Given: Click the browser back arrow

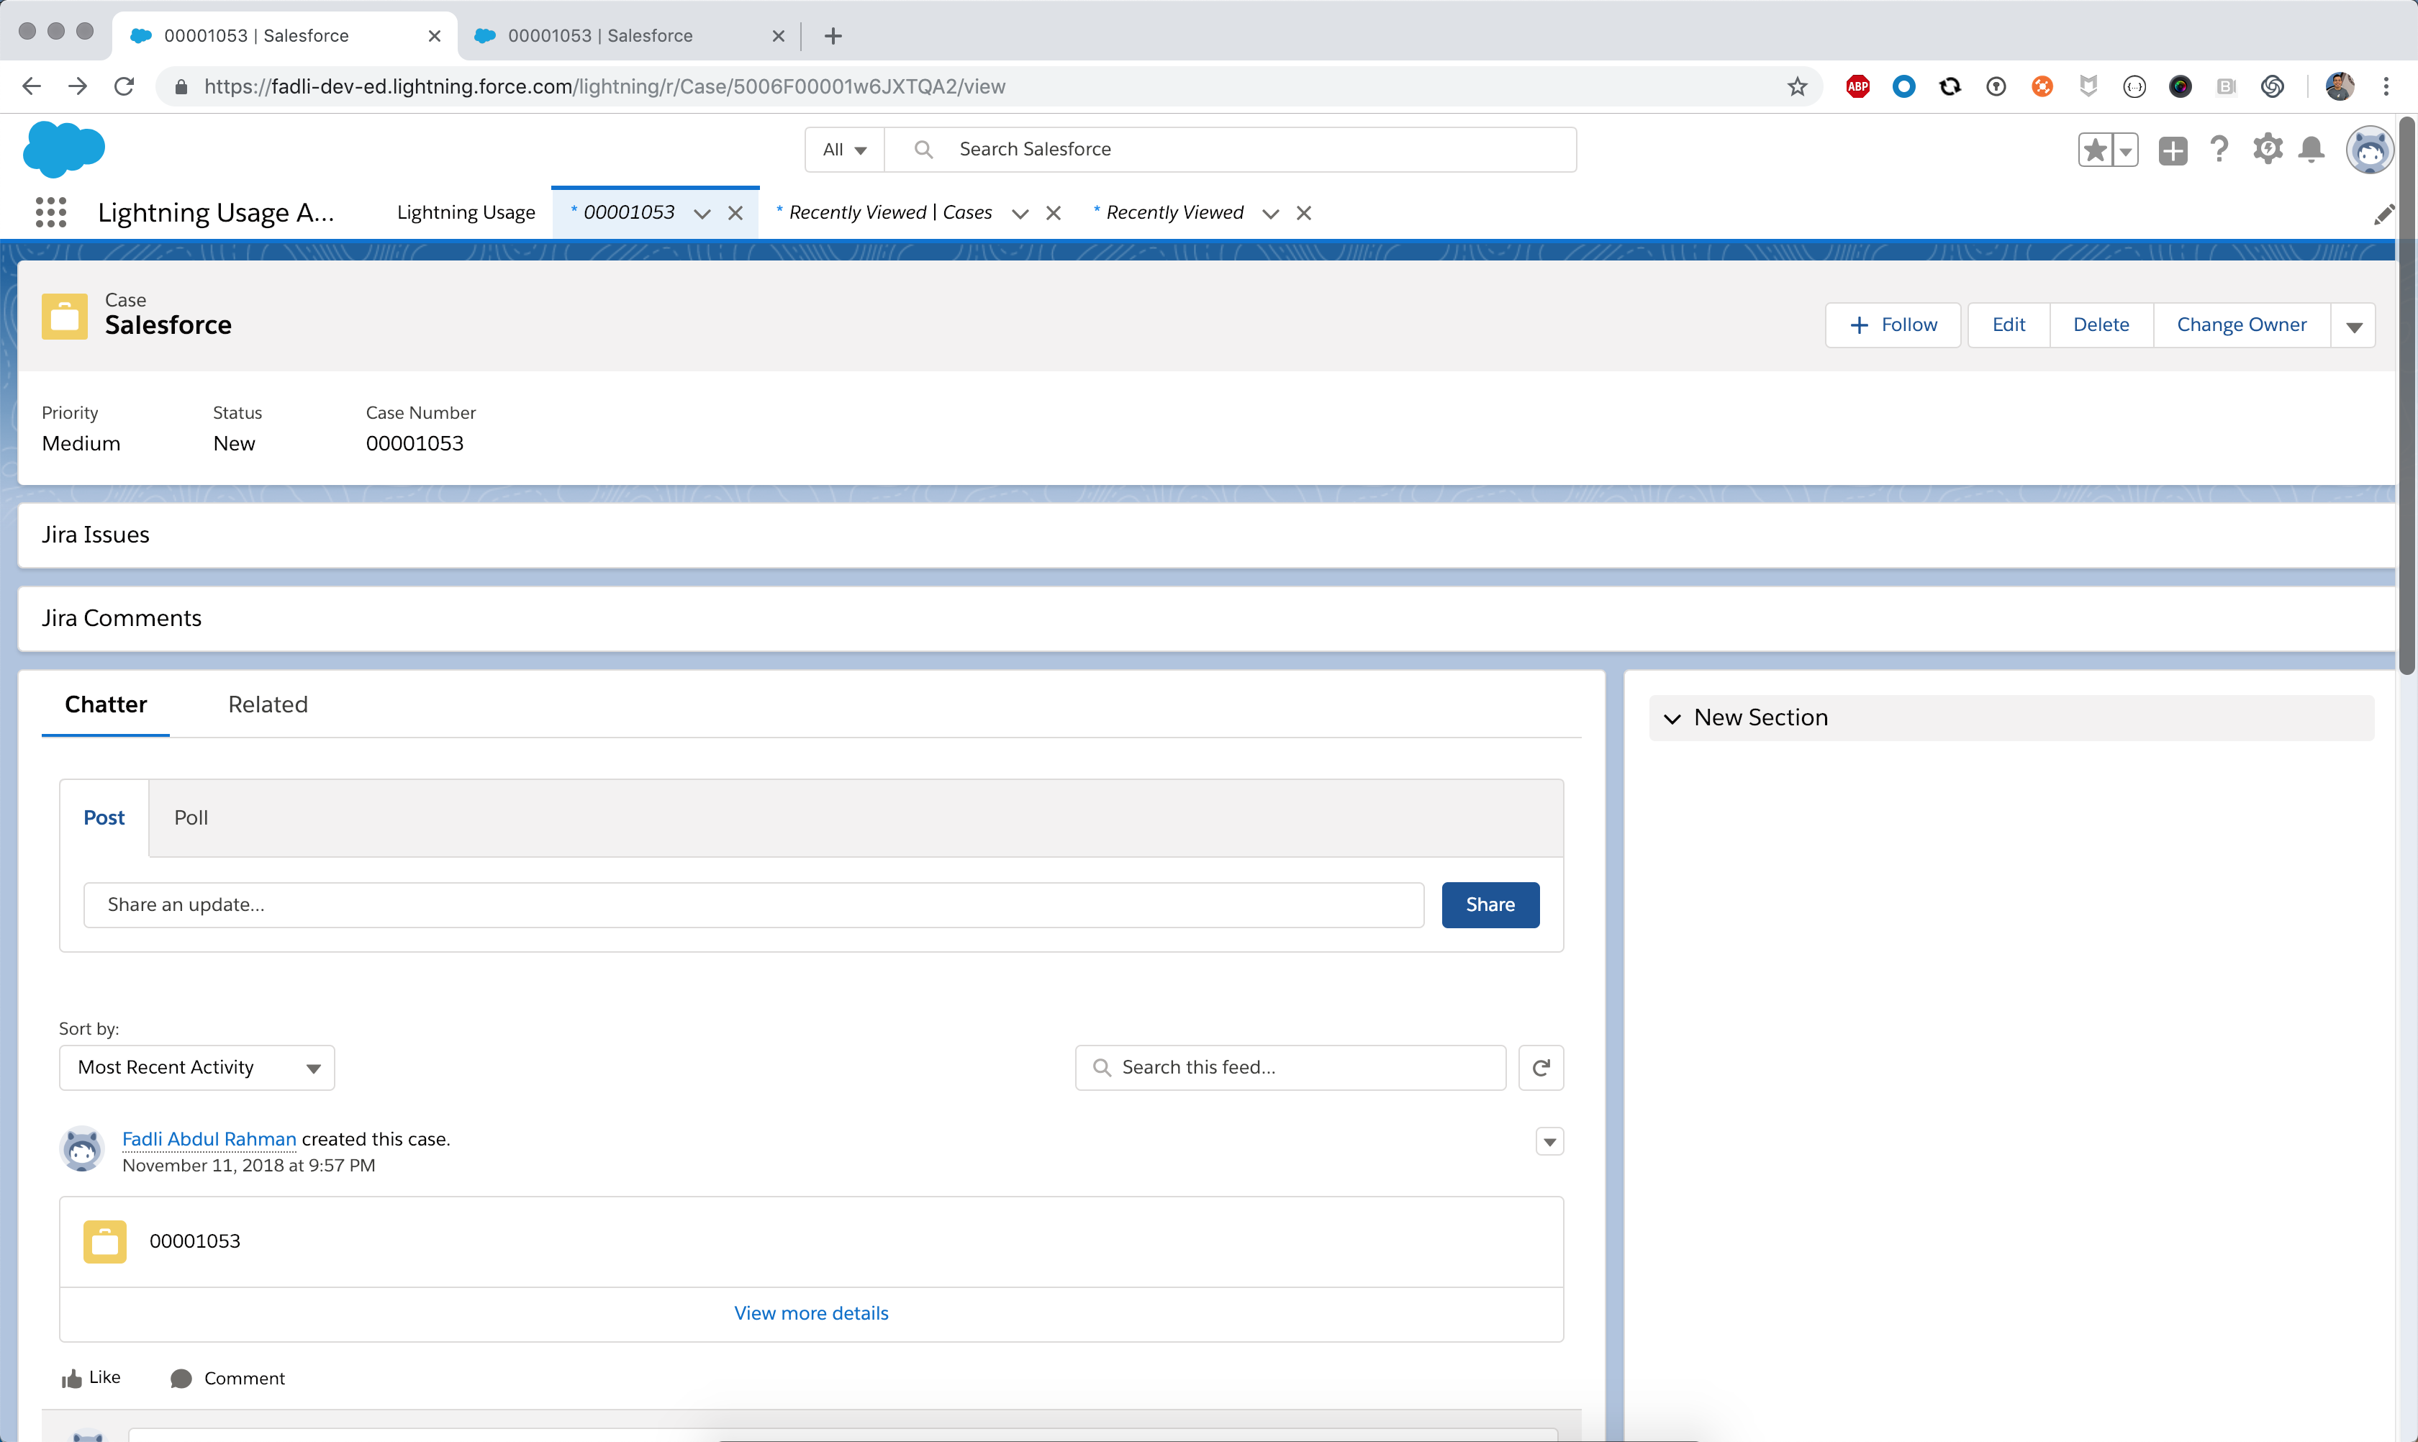Looking at the screenshot, I should coord(31,86).
